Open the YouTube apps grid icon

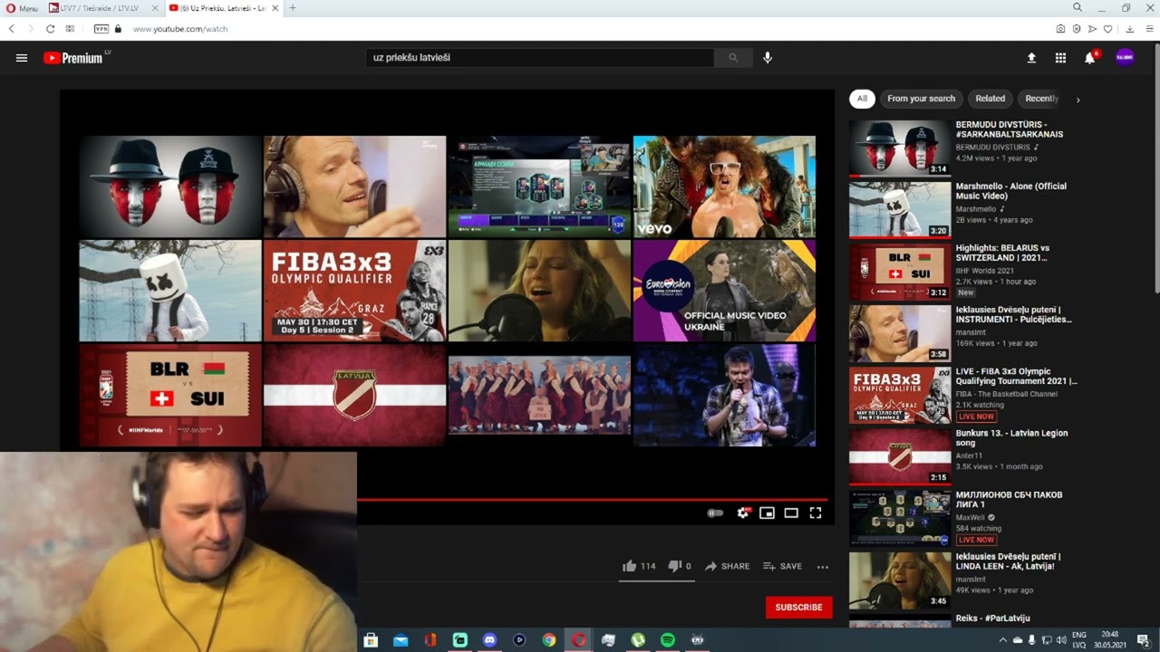coord(1060,58)
